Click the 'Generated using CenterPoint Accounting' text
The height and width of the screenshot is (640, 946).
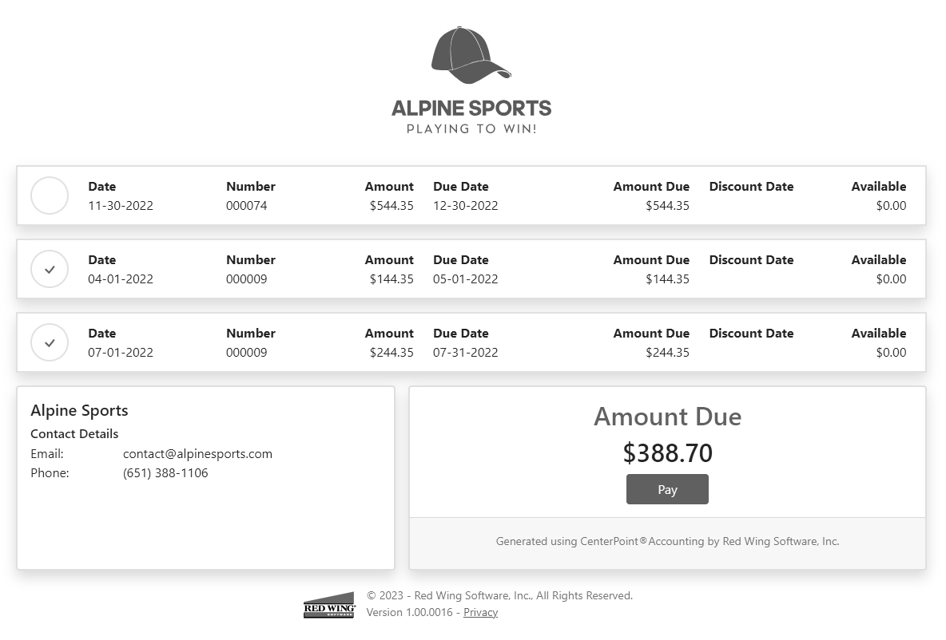pos(667,541)
